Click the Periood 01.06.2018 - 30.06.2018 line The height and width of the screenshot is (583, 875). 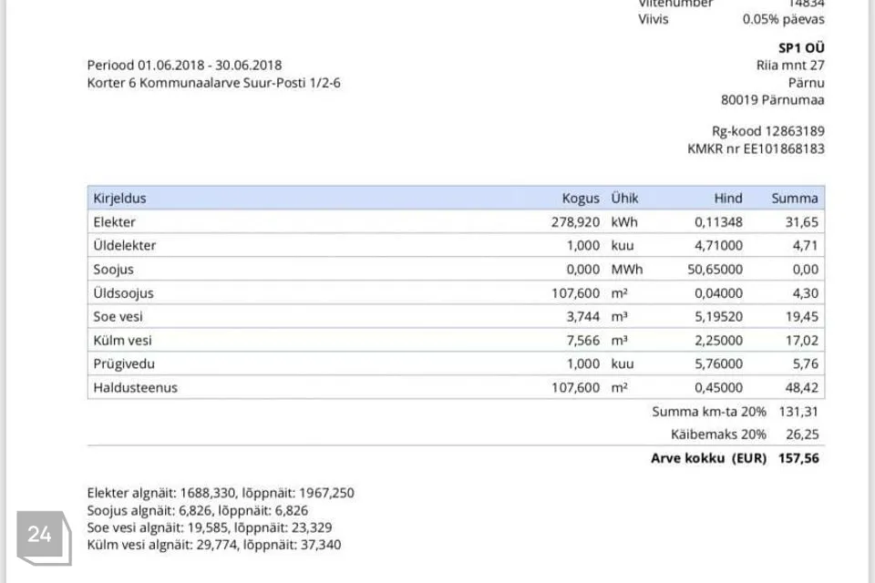pos(184,65)
